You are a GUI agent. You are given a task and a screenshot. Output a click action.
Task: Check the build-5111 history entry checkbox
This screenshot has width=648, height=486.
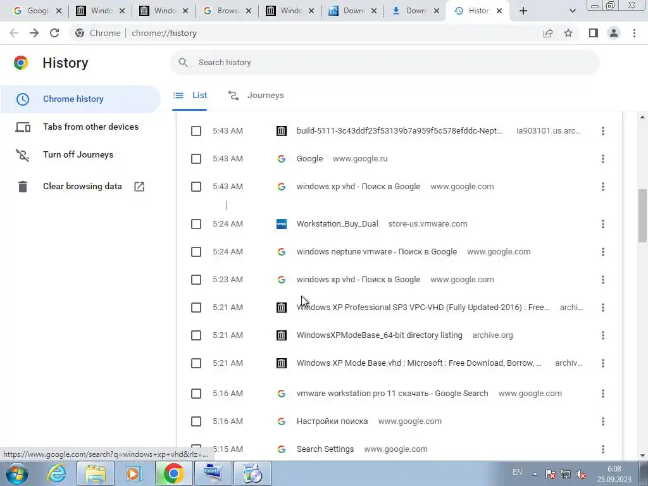coord(196,131)
